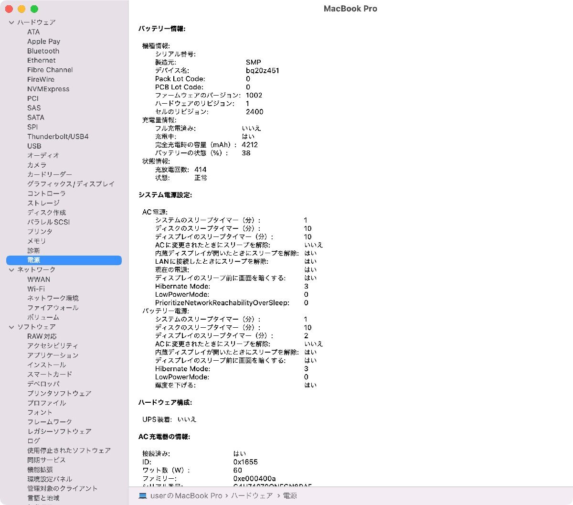The width and height of the screenshot is (573, 505).
Task: Collapse the ソフトウェア section
Action: (11, 327)
